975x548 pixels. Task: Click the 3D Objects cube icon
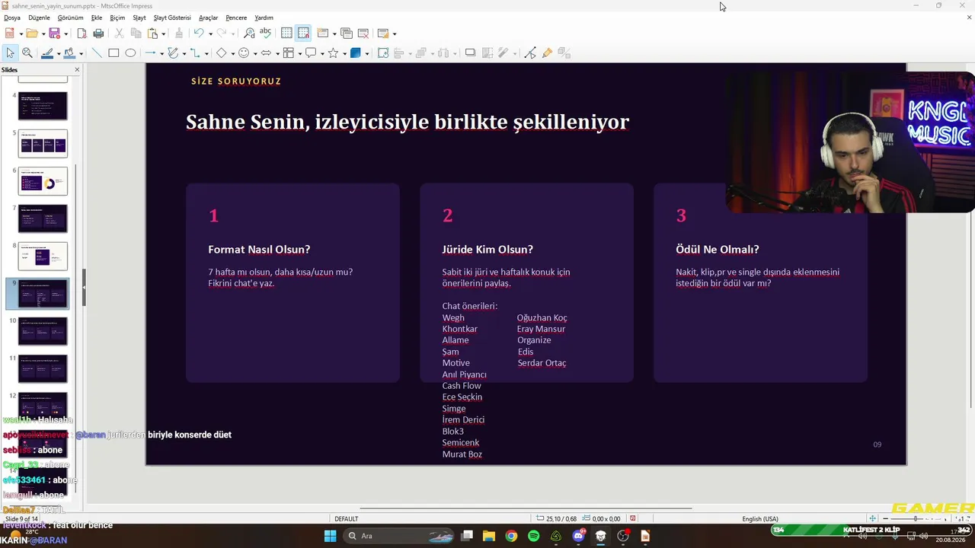(x=356, y=53)
